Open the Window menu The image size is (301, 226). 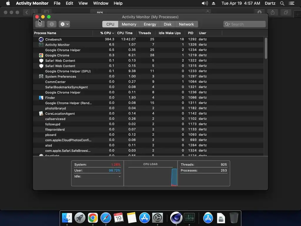tap(101, 3)
